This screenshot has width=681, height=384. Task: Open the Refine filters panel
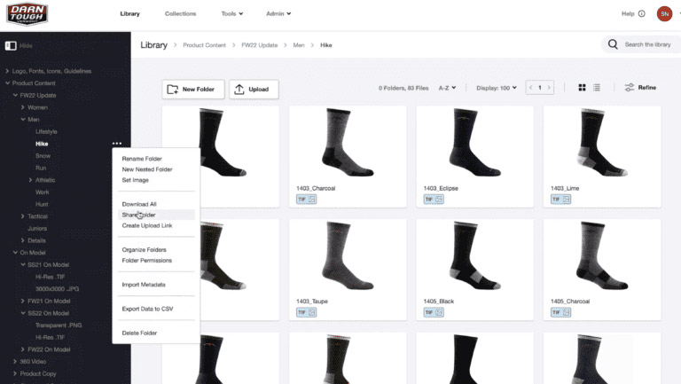click(640, 88)
